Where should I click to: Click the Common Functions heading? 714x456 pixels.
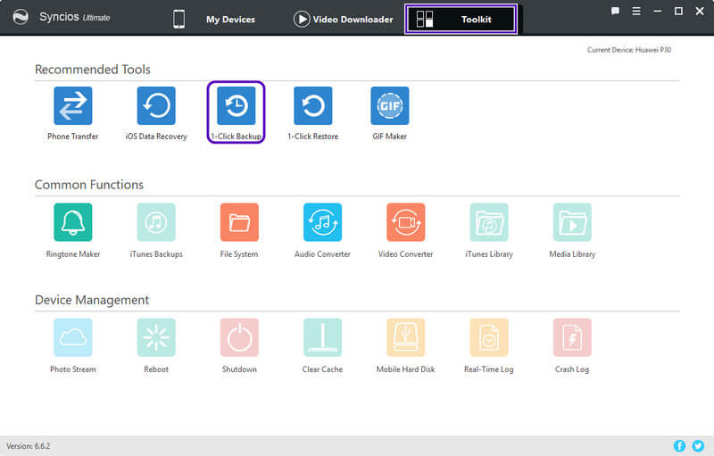click(x=88, y=185)
